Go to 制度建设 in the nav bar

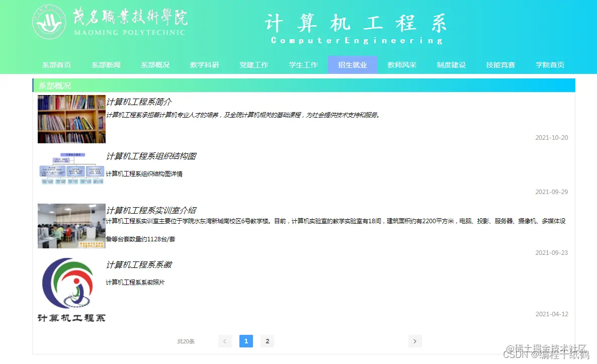click(451, 65)
